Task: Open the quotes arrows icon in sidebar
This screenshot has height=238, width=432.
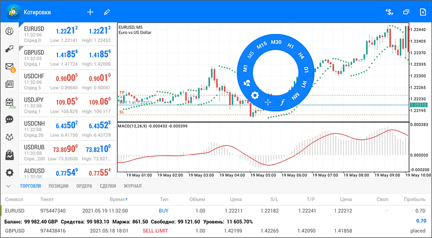Action: pyautogui.click(x=9, y=49)
